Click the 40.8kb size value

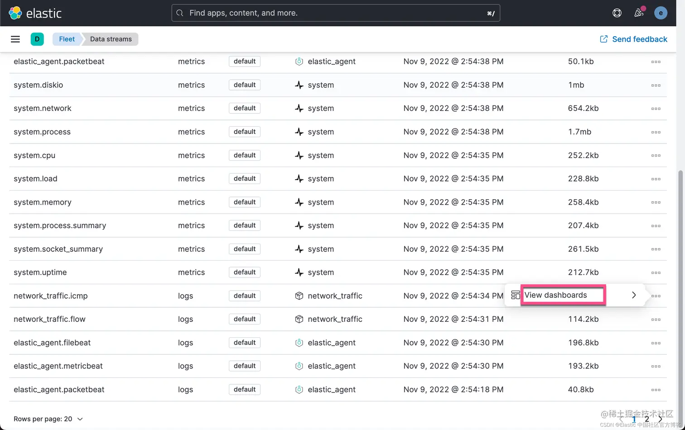(581, 390)
